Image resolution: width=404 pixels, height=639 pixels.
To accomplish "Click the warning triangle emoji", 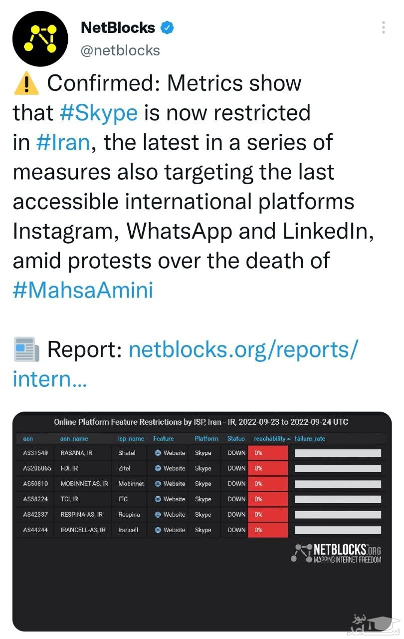I will click(x=26, y=84).
